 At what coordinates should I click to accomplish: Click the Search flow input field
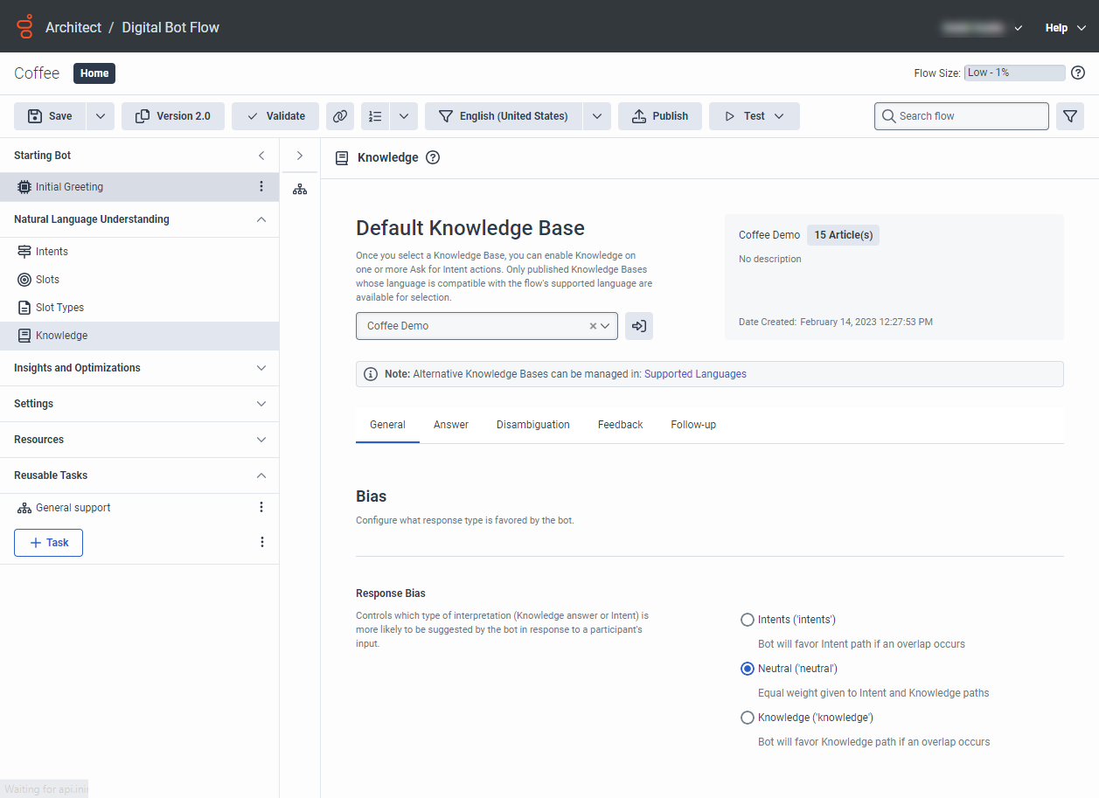point(962,116)
